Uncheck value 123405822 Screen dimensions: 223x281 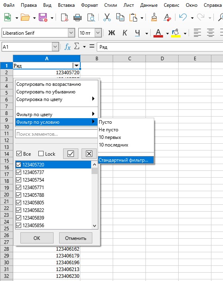(x=19, y=210)
